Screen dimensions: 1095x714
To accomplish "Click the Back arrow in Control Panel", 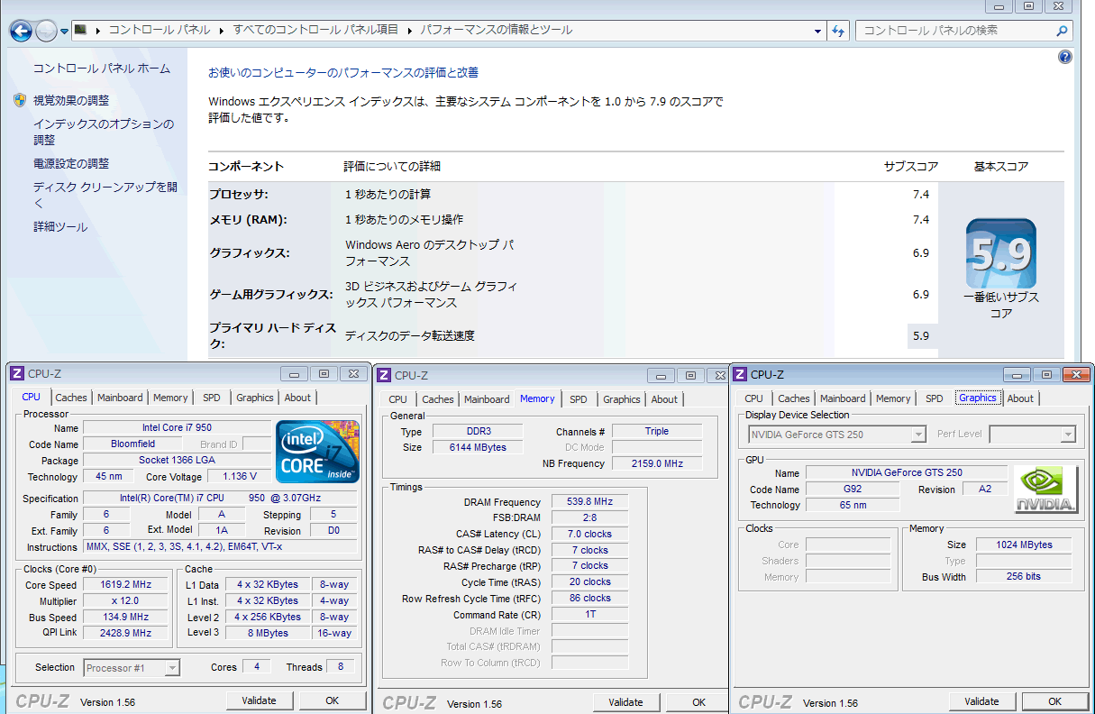I will pos(21,31).
